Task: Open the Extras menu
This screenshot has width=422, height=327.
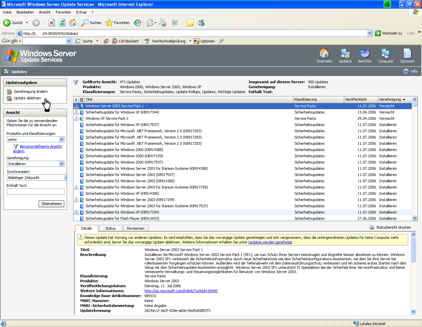Action: (x=81, y=12)
